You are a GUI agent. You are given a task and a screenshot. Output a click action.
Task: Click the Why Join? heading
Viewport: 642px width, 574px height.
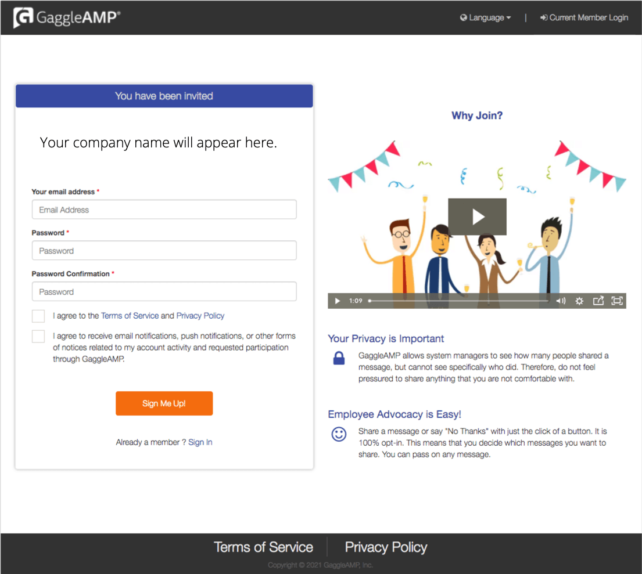(x=477, y=115)
